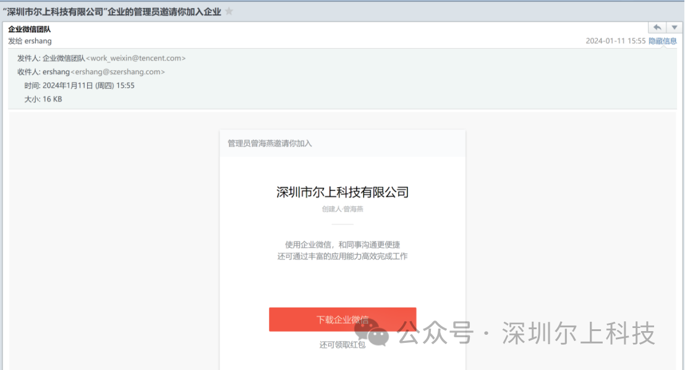Click the reply arrow icon
This screenshot has width=685, height=370.
(657, 28)
